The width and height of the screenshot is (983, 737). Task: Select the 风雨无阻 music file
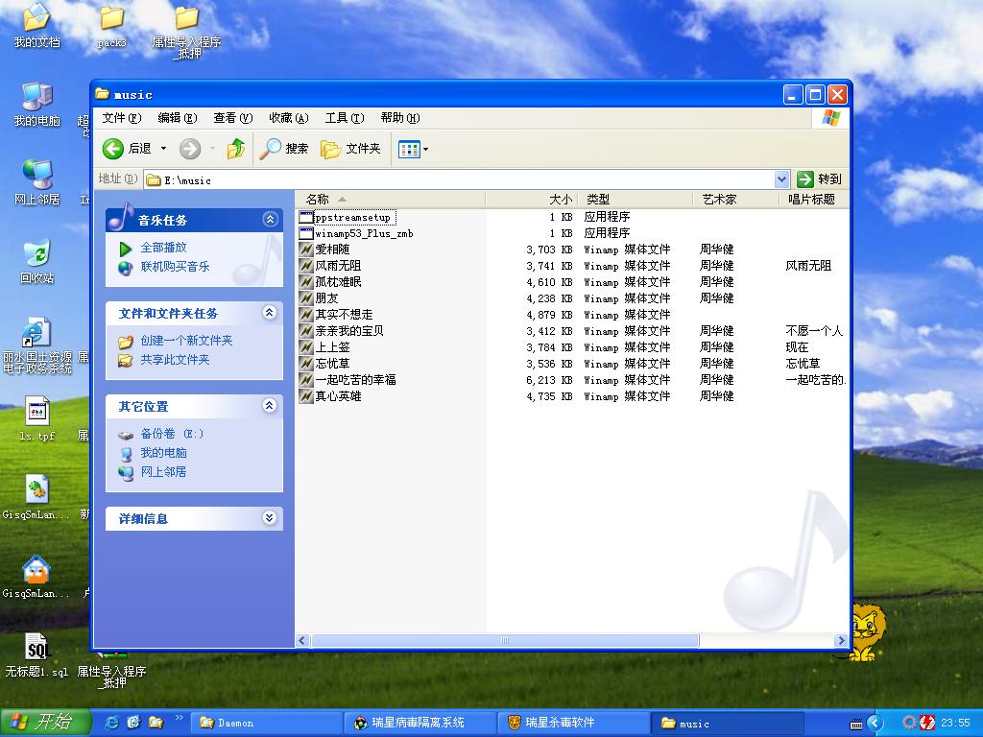[x=338, y=266]
